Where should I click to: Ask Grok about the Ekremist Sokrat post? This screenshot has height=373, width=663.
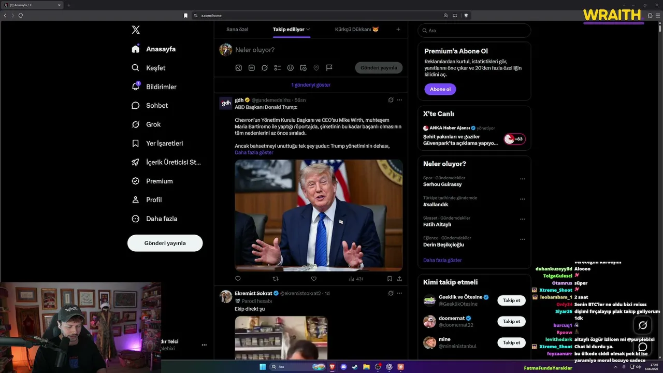point(391,293)
